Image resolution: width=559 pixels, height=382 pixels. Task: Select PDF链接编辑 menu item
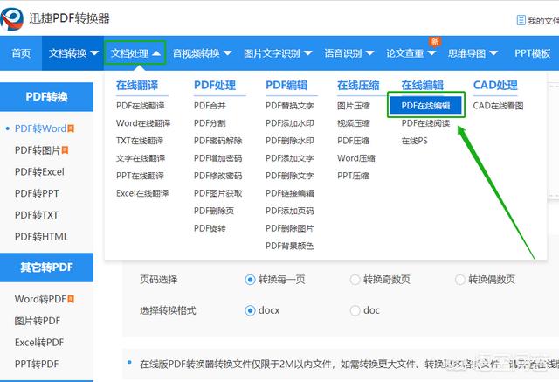tap(289, 193)
